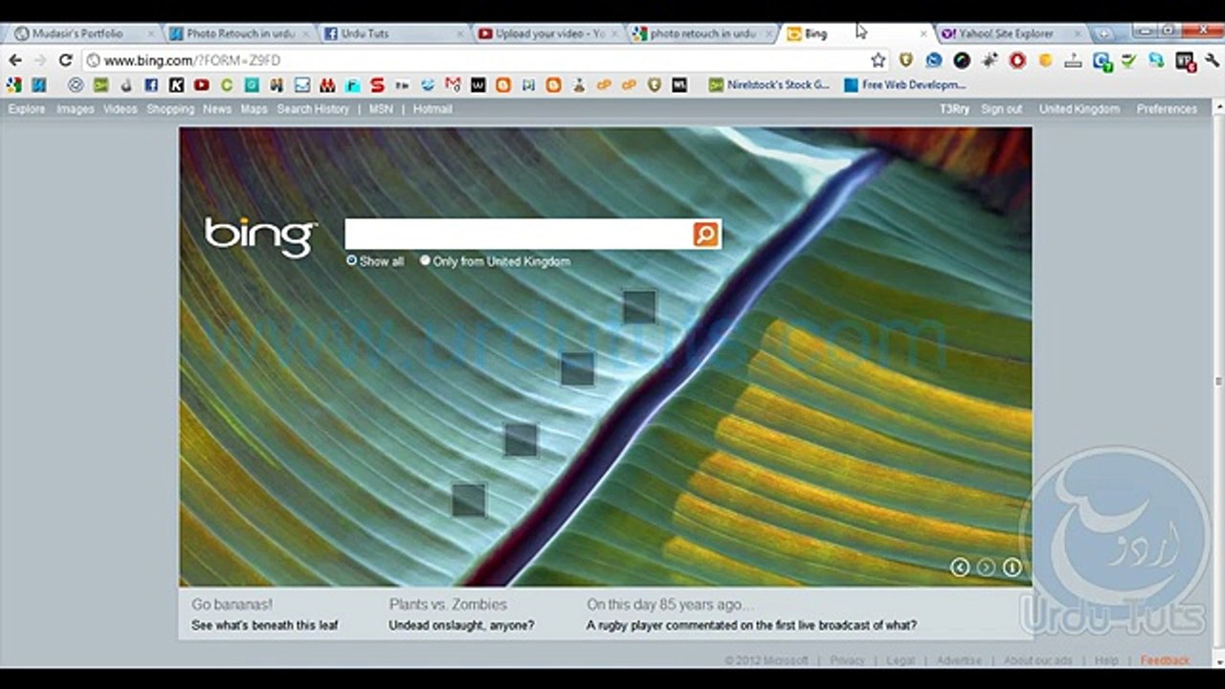Open a new tab with plus button

point(1103,33)
